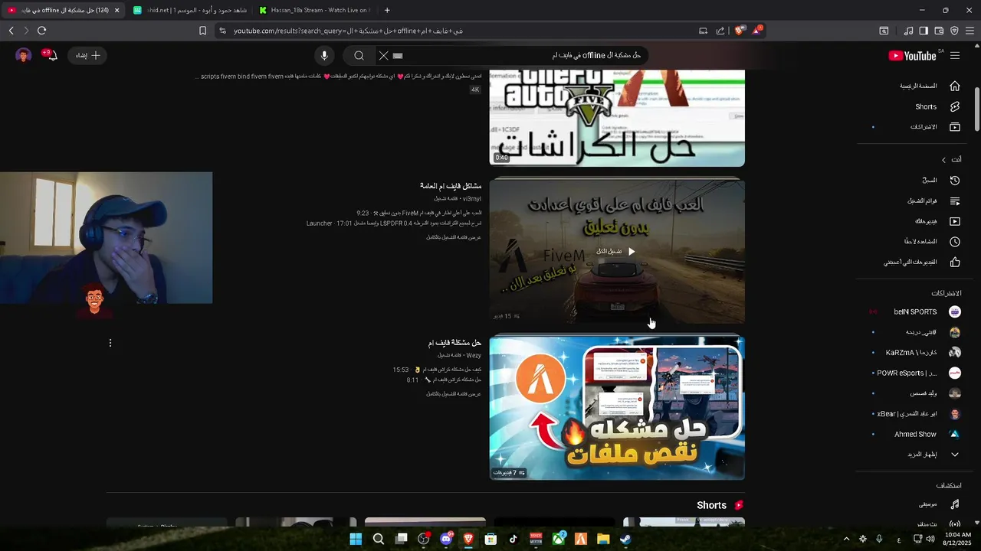Open YouTube guide hamburger menu
Image resolution: width=981 pixels, height=551 pixels.
tap(955, 56)
